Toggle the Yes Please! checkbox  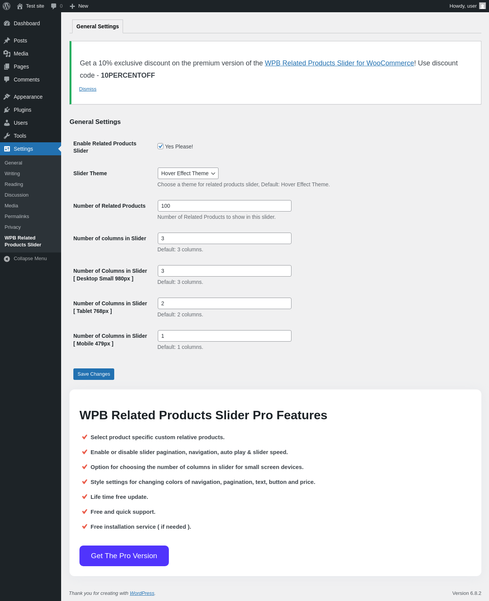(160, 146)
